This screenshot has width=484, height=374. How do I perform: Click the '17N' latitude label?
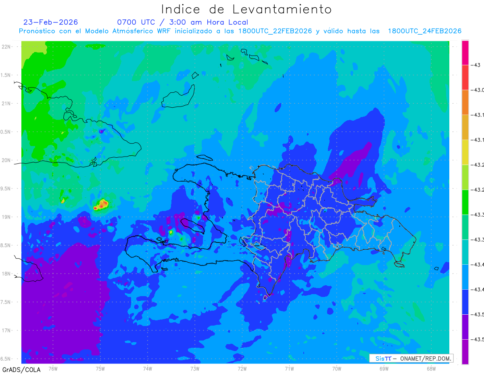pyautogui.click(x=7, y=330)
